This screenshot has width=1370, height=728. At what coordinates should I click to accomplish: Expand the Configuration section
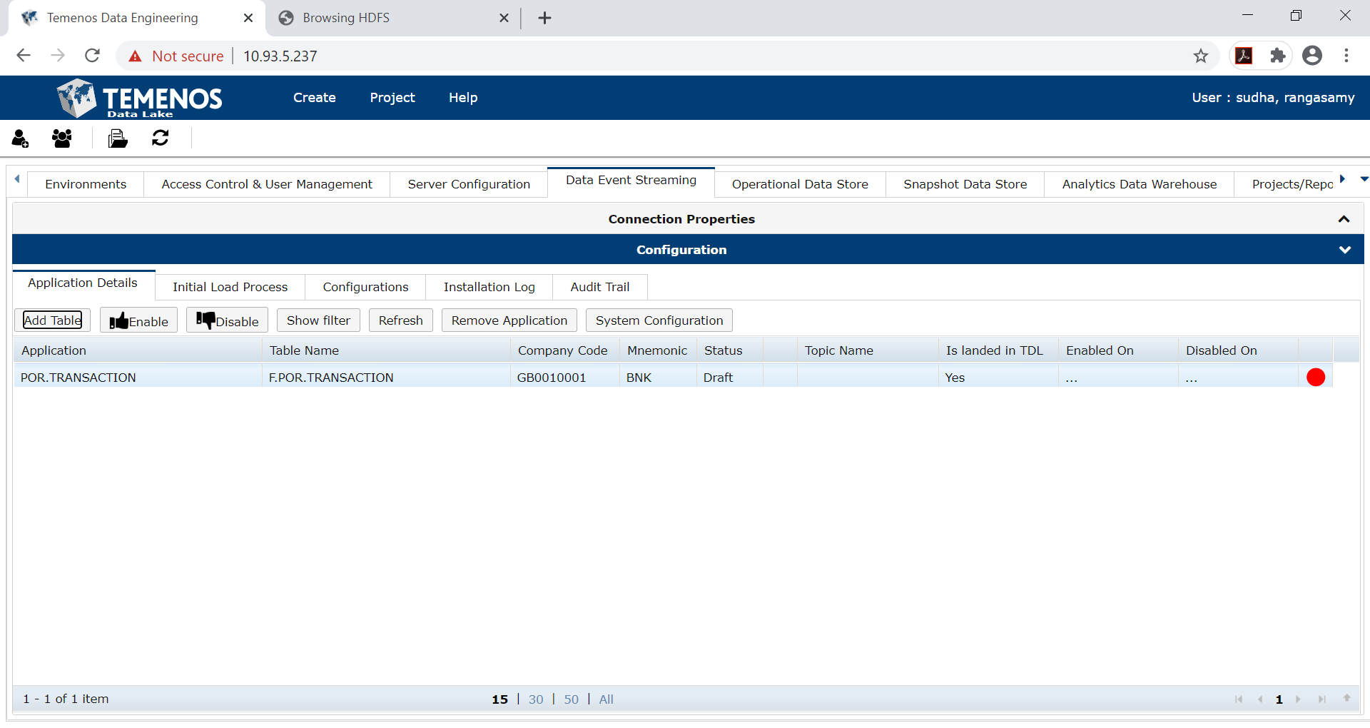pos(1344,249)
